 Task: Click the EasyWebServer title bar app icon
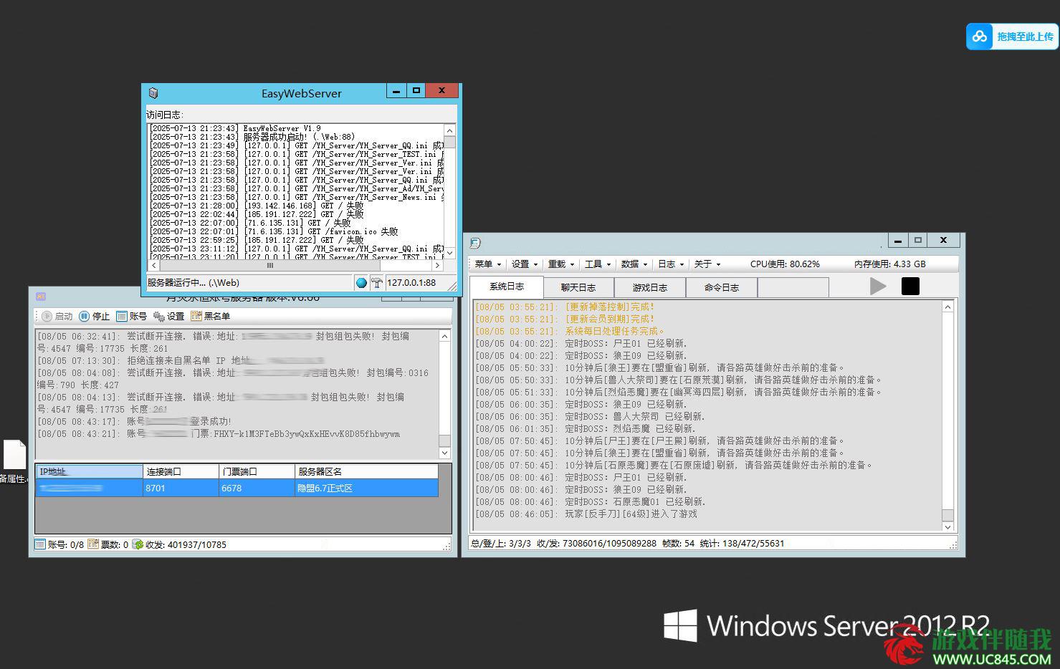coord(153,93)
